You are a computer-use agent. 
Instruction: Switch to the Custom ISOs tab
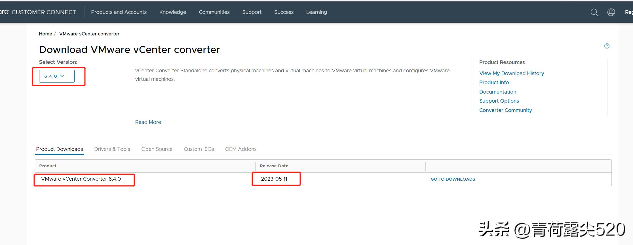pos(199,149)
